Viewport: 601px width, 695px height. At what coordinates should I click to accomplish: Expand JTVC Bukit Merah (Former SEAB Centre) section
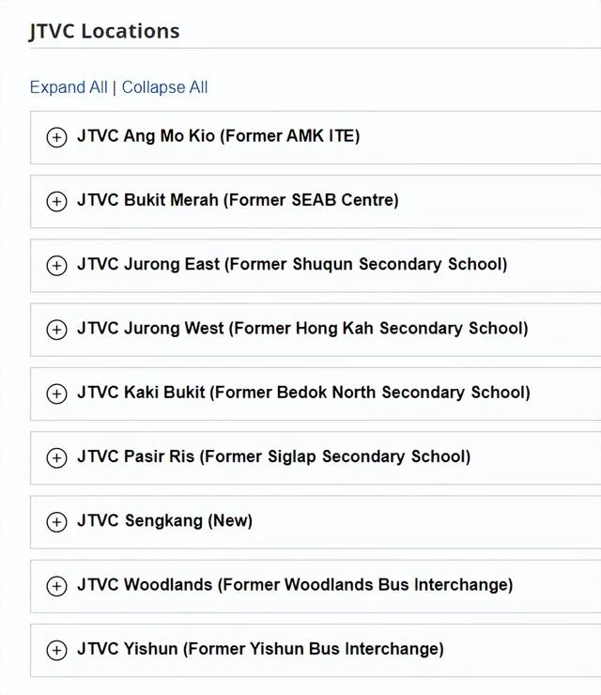click(x=316, y=202)
